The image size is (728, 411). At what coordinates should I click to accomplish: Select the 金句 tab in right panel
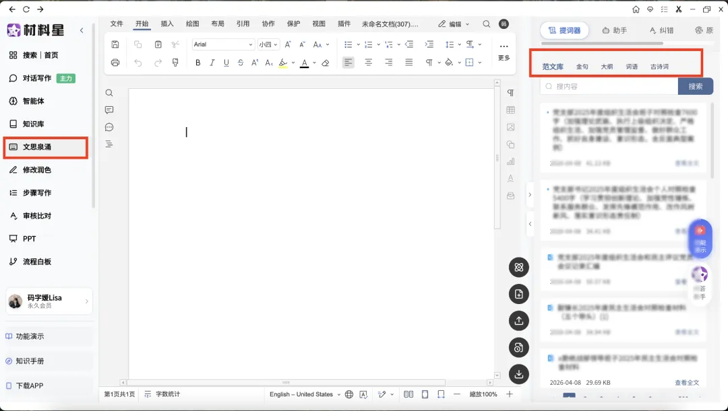(x=582, y=67)
